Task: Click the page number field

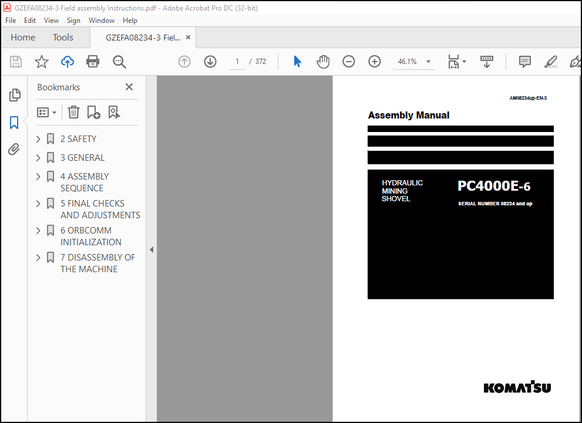Action: pyautogui.click(x=237, y=62)
